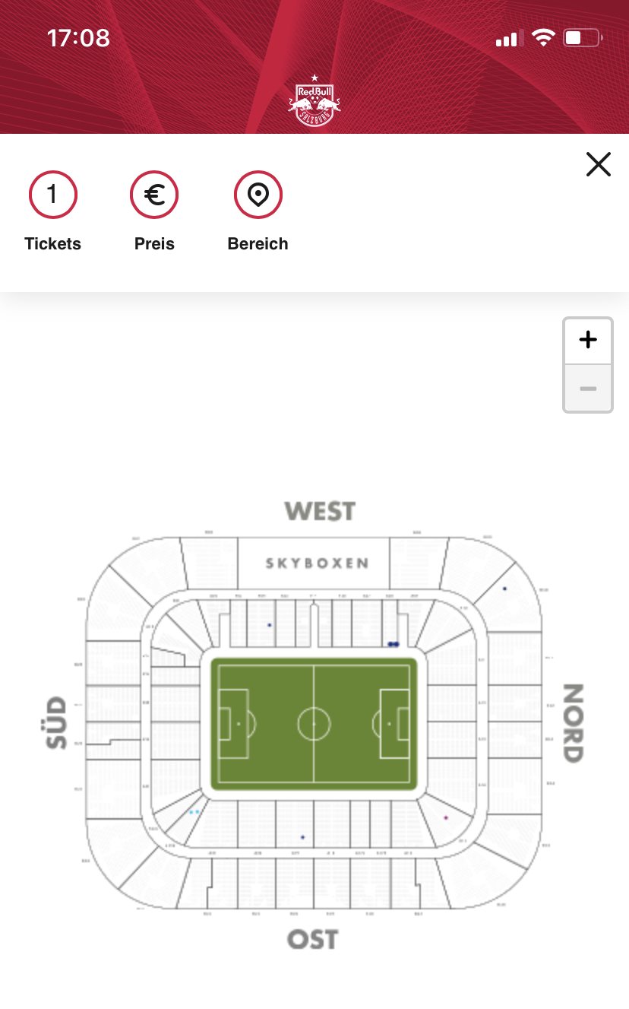The height and width of the screenshot is (1009, 629).
Task: Open the Preis euro filter
Action: (154, 195)
